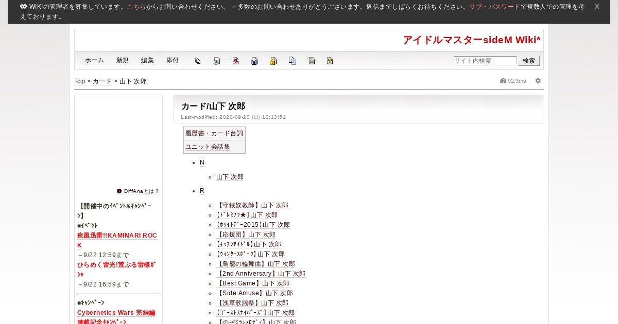Image resolution: width=618 pixels, height=324 pixels.
Task: Open 【鳥籠の輪舞曲】山下 次郎 card
Action: (256, 264)
